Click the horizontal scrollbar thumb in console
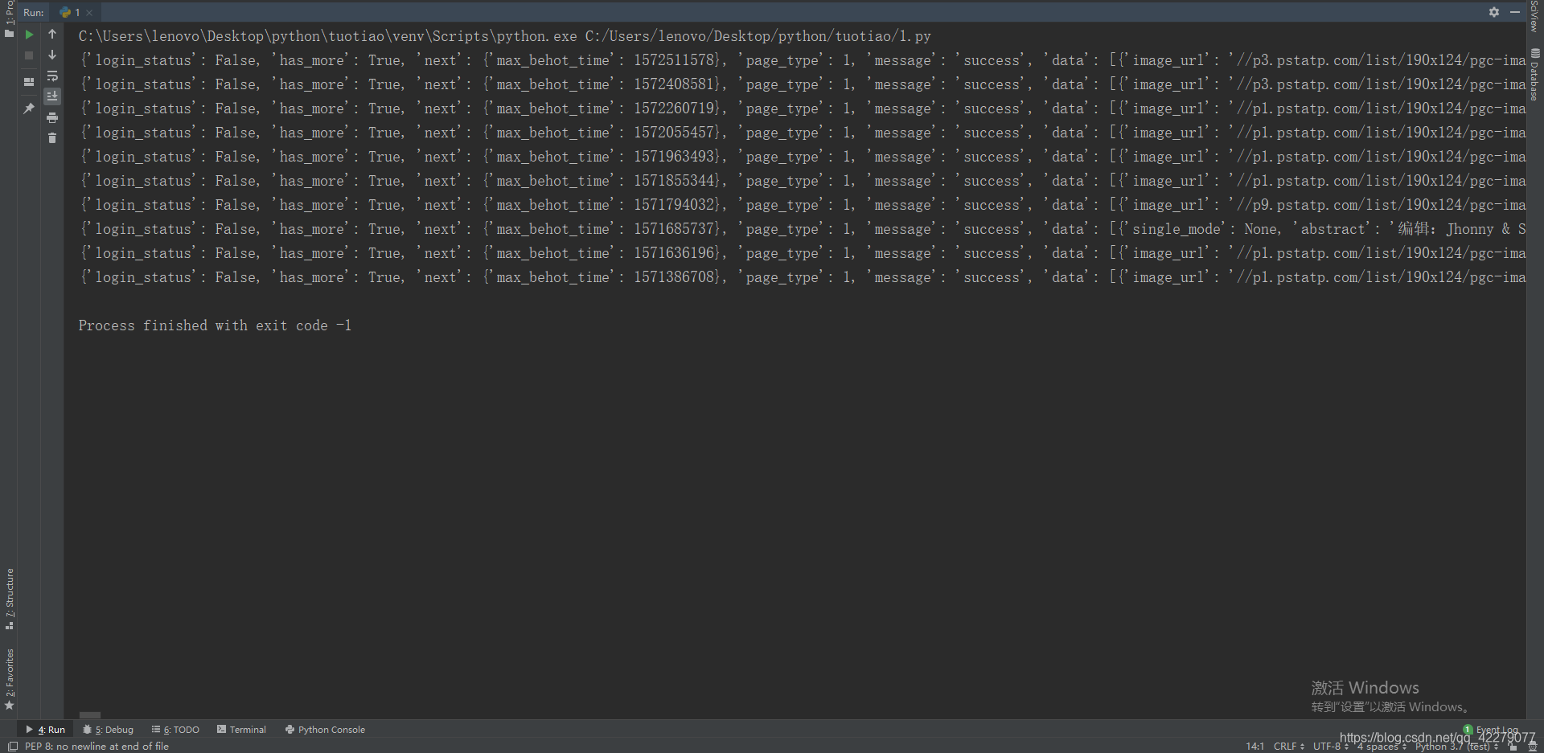Viewport: 1544px width, 753px height. [90, 714]
